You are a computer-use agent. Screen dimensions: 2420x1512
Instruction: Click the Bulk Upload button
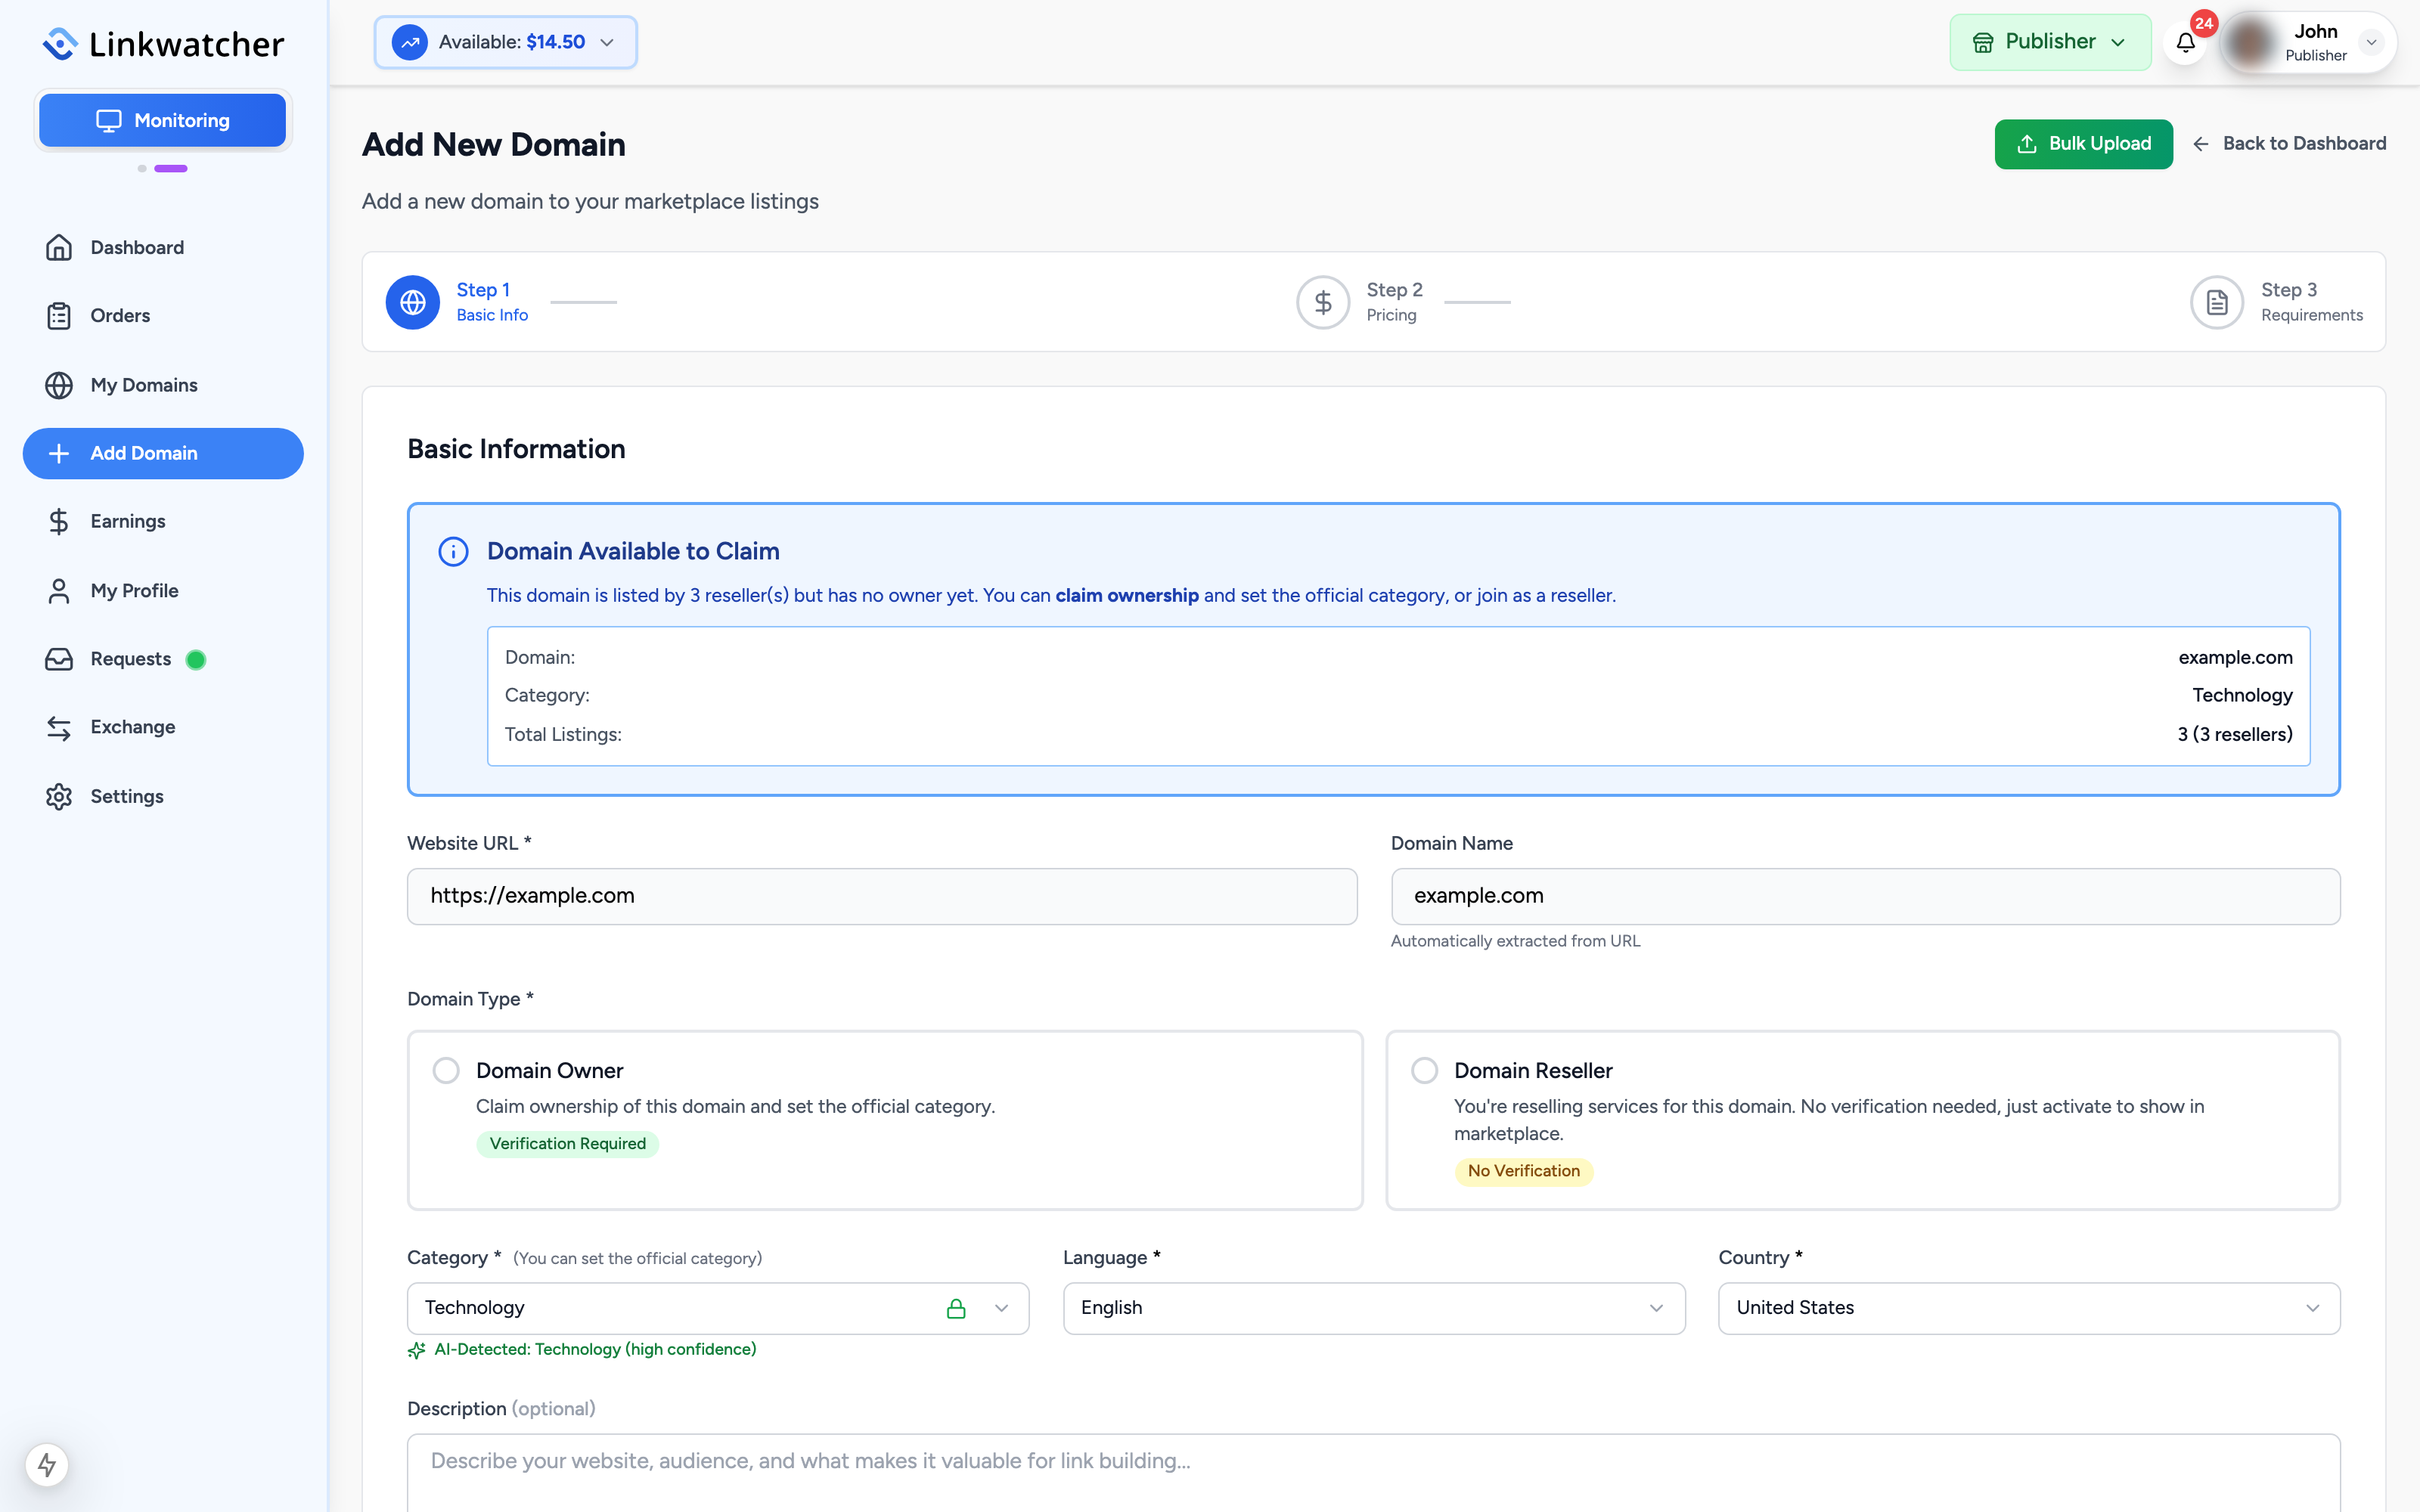pyautogui.click(x=2083, y=144)
